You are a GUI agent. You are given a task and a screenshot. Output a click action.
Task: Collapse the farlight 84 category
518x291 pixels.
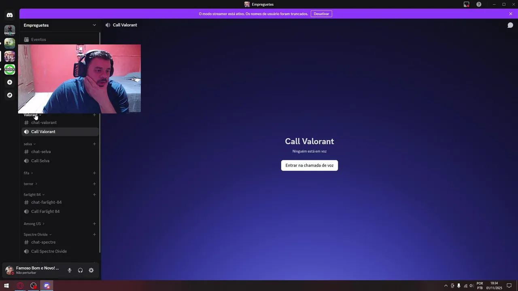[x=34, y=194]
